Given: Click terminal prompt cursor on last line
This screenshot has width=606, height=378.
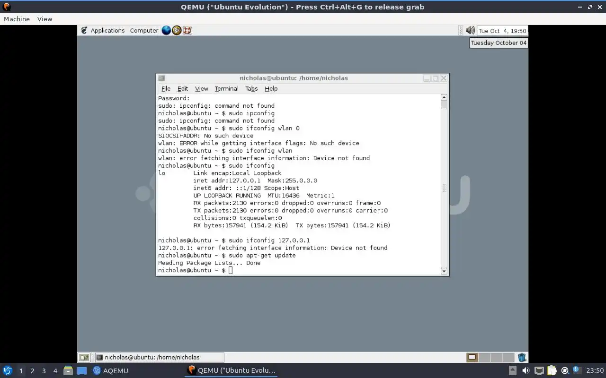Looking at the screenshot, I should pos(231,270).
